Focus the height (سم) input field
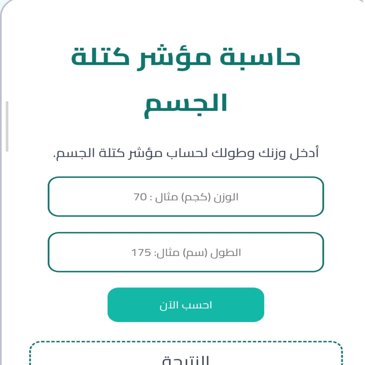365x365 pixels. click(186, 252)
